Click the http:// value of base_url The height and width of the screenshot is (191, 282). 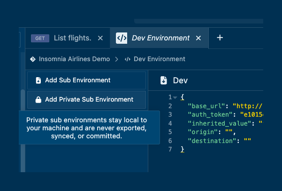248,106
